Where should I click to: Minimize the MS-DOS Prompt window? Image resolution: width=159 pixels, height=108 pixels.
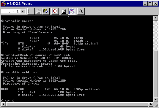pos(145,4)
